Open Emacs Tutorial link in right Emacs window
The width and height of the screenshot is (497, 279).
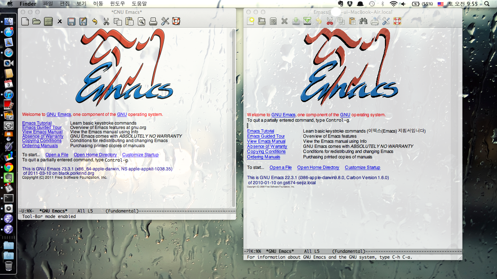[x=261, y=131]
